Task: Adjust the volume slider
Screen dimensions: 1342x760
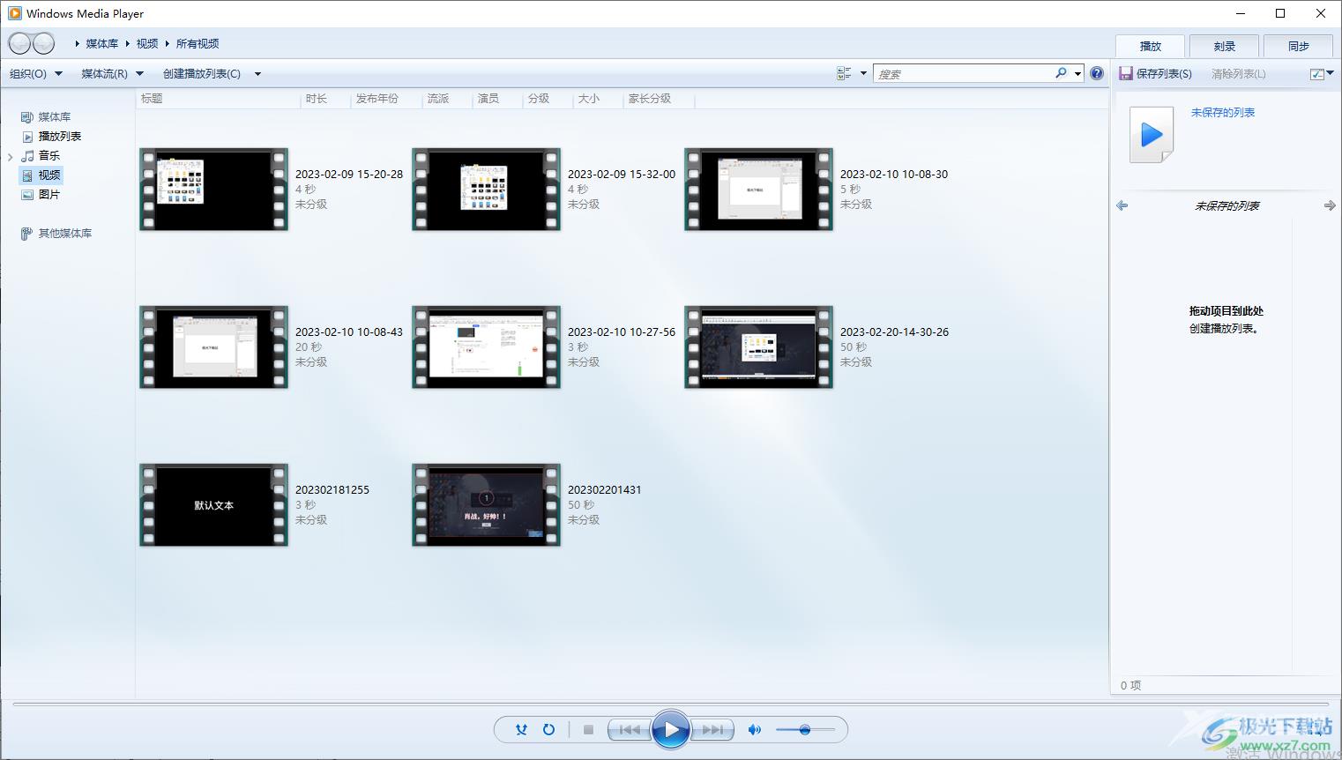Action: (x=805, y=729)
